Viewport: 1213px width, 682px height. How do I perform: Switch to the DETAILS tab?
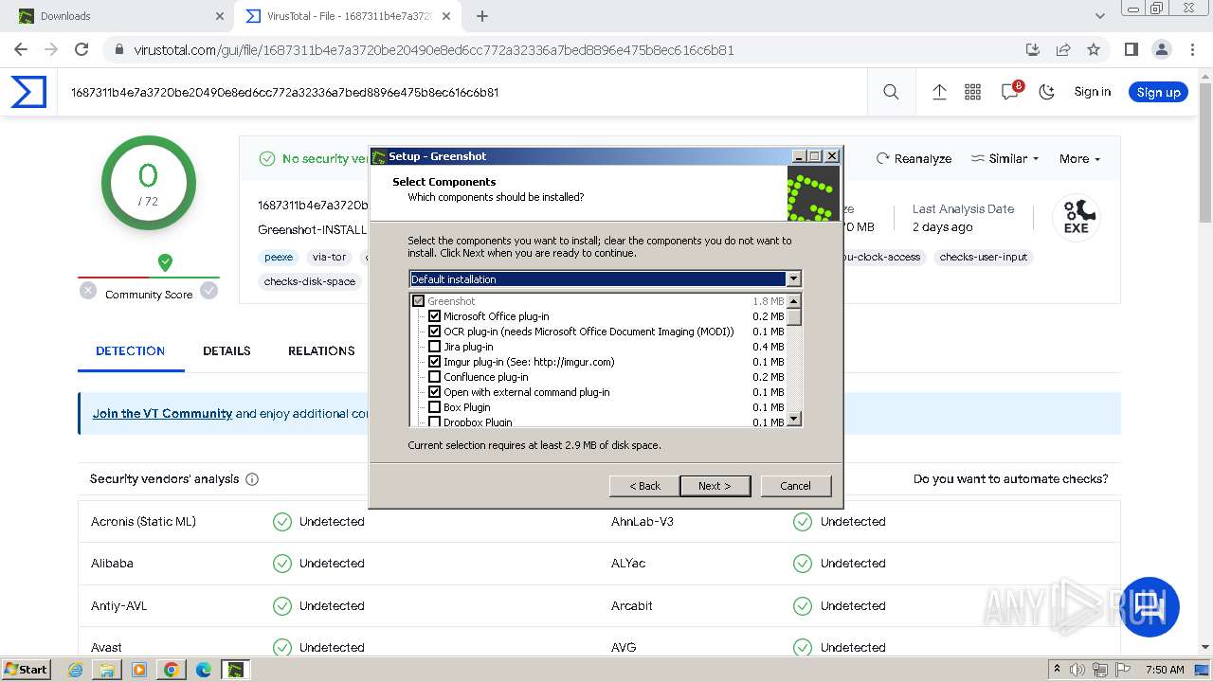pyautogui.click(x=226, y=350)
